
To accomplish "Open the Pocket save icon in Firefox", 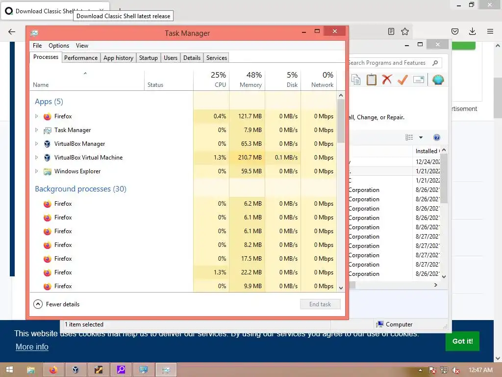I will click(x=455, y=31).
